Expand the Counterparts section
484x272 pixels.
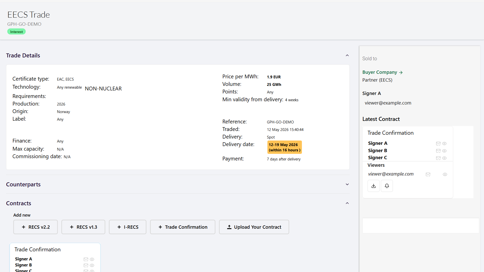tap(347, 184)
